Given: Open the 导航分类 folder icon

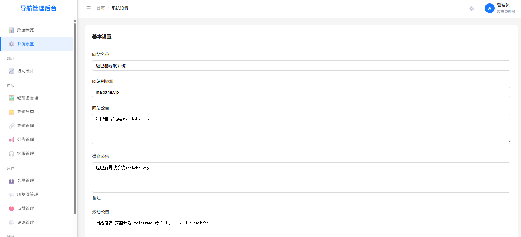Looking at the screenshot, I should coord(12,112).
